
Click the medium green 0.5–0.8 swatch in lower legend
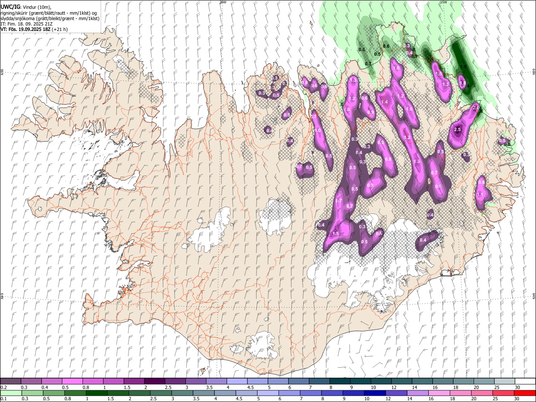[54, 393]
